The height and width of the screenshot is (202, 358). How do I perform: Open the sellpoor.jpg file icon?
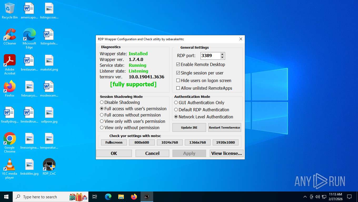coord(49,115)
